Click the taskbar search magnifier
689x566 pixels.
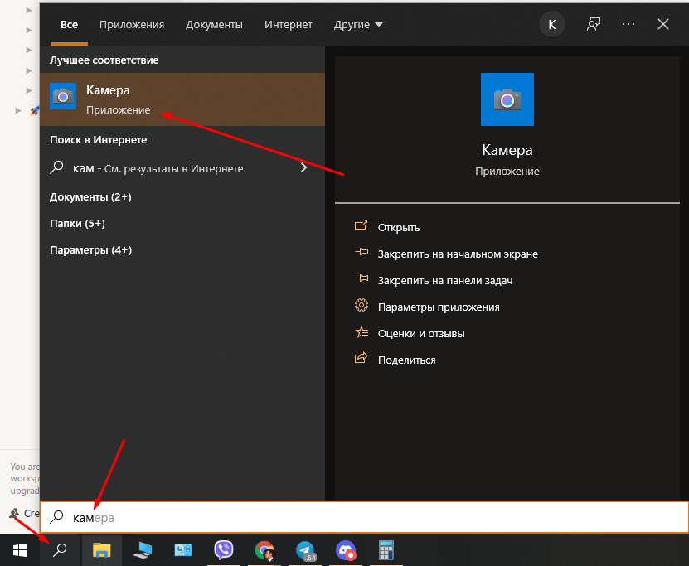point(60,550)
